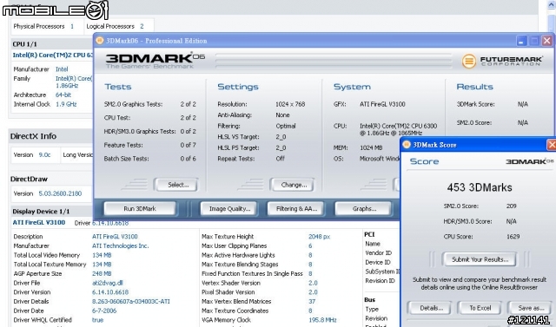Click the SM2.0 Score value 209
Image resolution: width=556 pixels, height=327 pixels.
coord(512,206)
